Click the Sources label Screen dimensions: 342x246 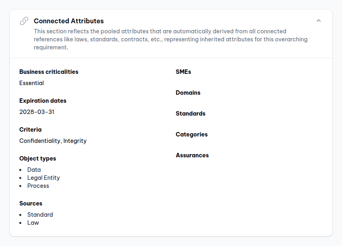tap(31, 203)
